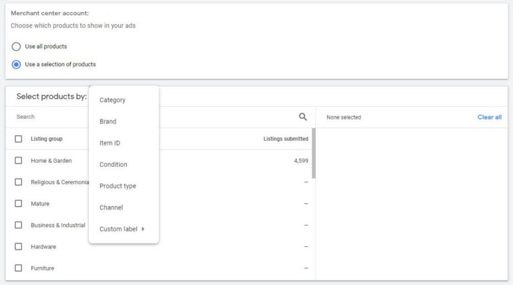
Task: Click the Hardware row label
Action: coord(43,247)
